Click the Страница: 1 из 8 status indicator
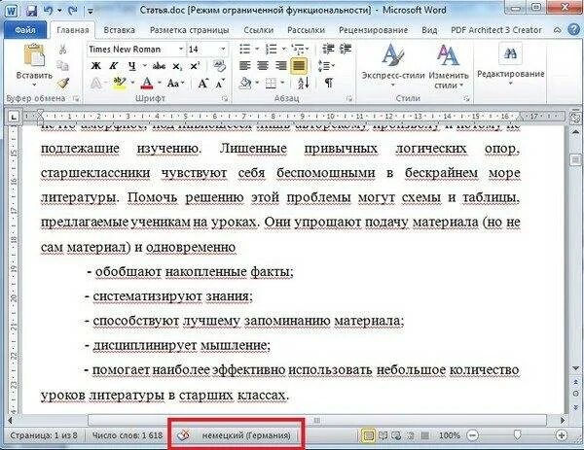 44,435
